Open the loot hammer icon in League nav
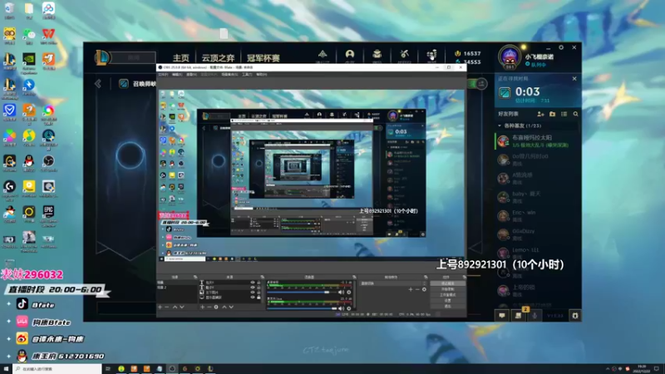This screenshot has height=374, width=665. coord(404,54)
